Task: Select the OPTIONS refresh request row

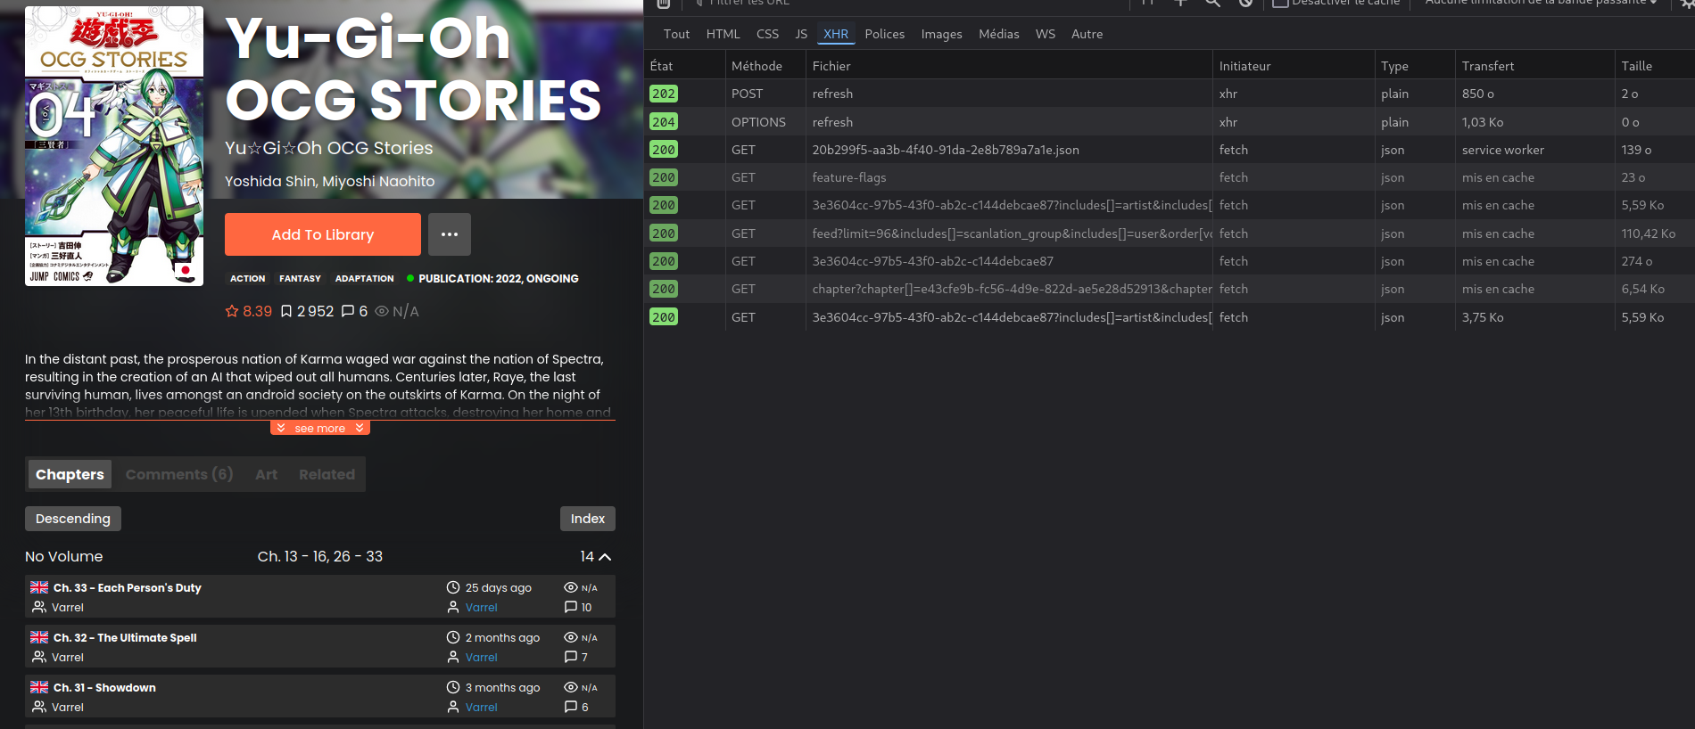Action: (x=1170, y=122)
